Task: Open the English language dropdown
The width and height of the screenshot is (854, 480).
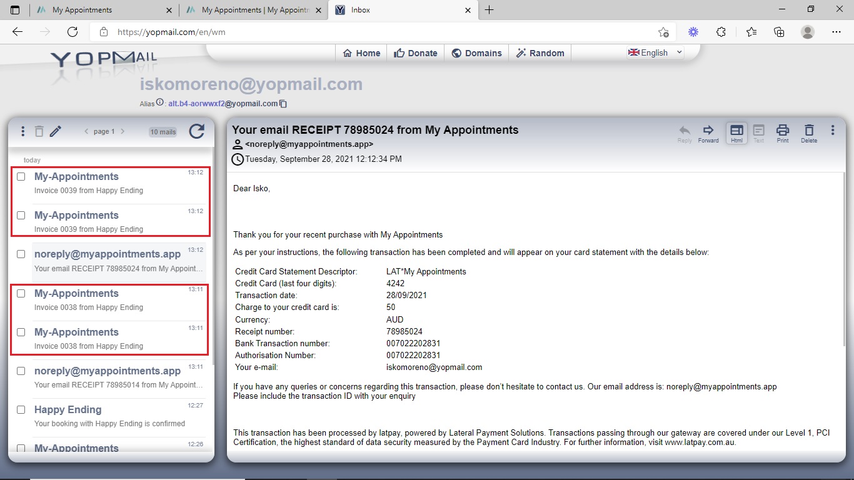Action: [655, 53]
